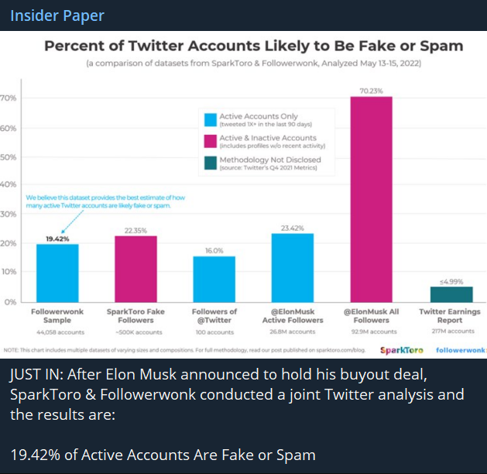This screenshot has width=487, height=474.
Task: Click the SparkToro logo in chart footer
Action: pyautogui.click(x=402, y=349)
